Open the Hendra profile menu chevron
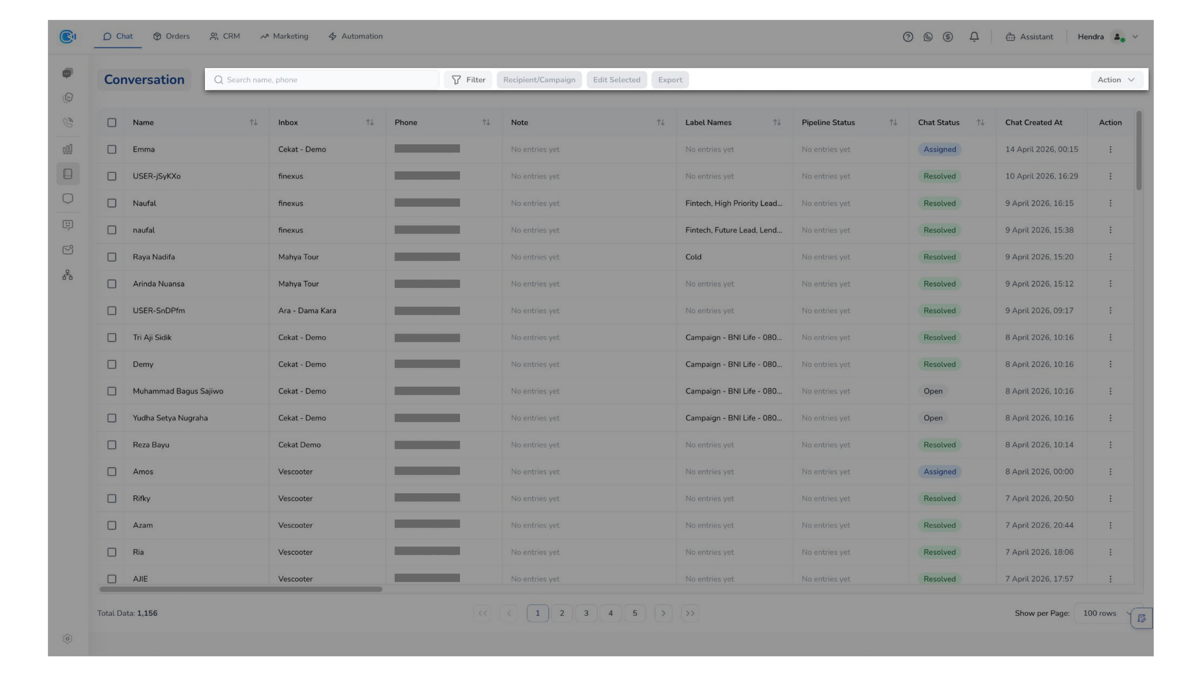This screenshot has width=1201, height=676. pos(1135,37)
